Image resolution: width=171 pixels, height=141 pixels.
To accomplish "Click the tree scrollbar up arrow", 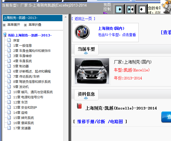I will [x=66, y=17].
